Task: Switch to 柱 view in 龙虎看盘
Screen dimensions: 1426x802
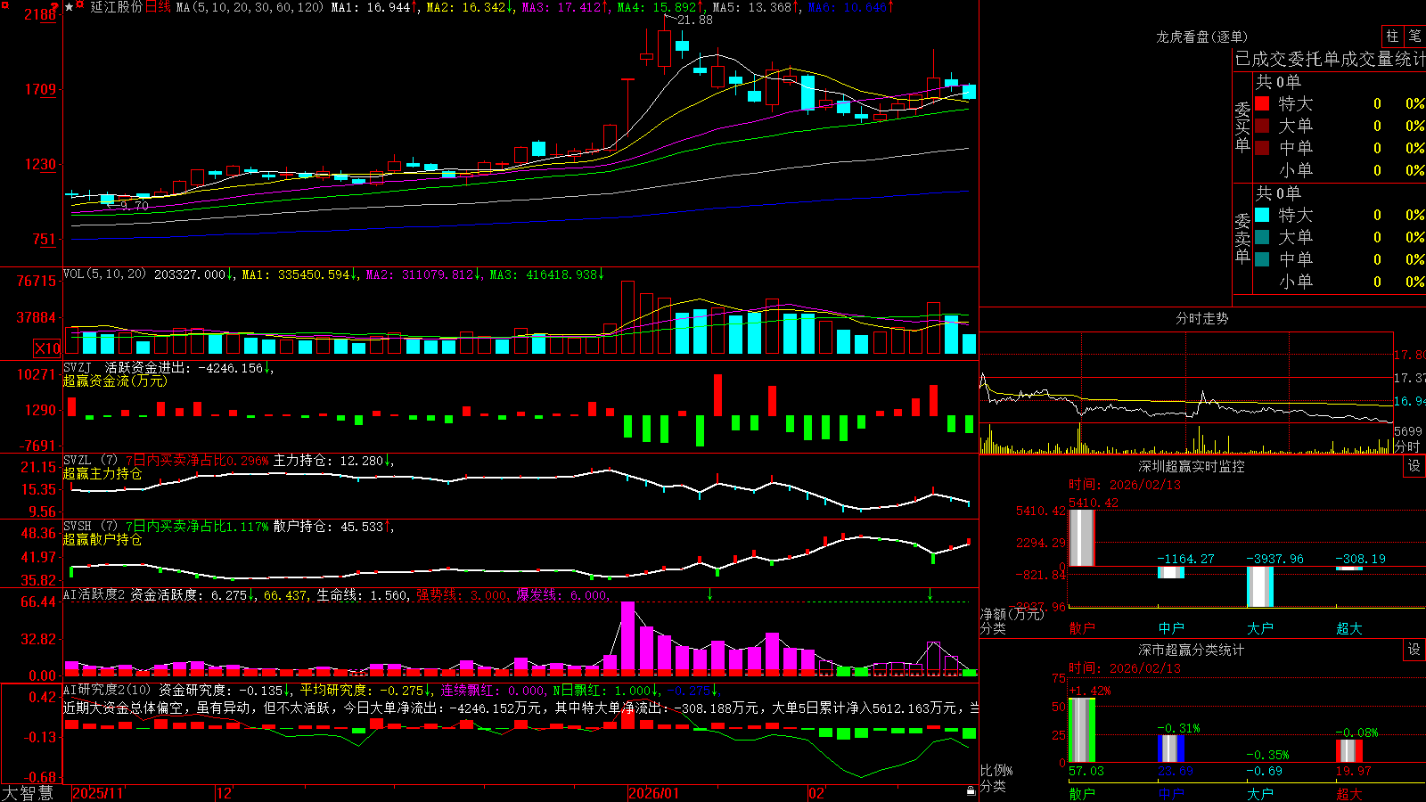Action: tap(1392, 36)
